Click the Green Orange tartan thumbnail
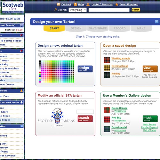Viewport: 160px width, 160px height. click(x=107, y=110)
